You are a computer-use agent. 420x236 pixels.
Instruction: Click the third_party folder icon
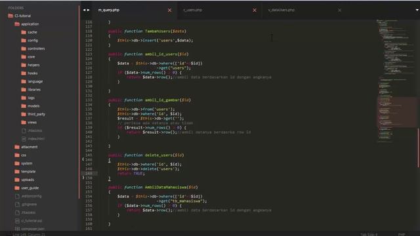pos(24,114)
